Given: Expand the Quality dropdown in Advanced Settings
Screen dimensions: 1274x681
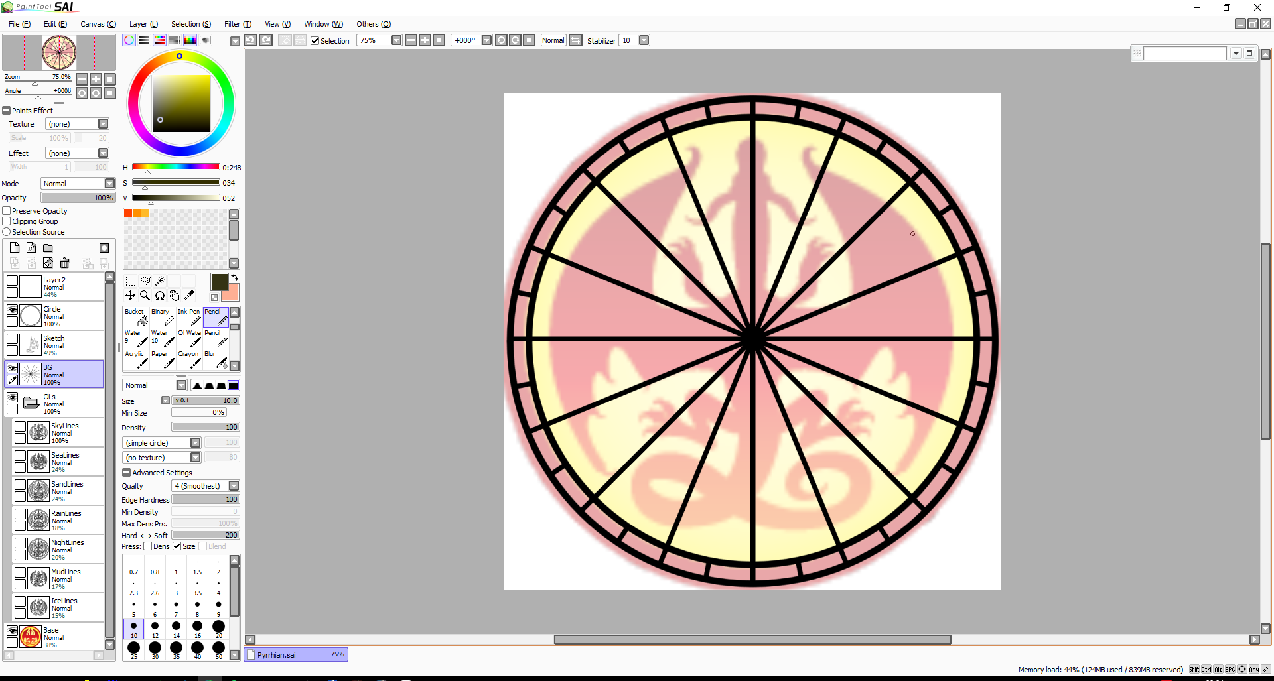Looking at the screenshot, I should (x=234, y=486).
